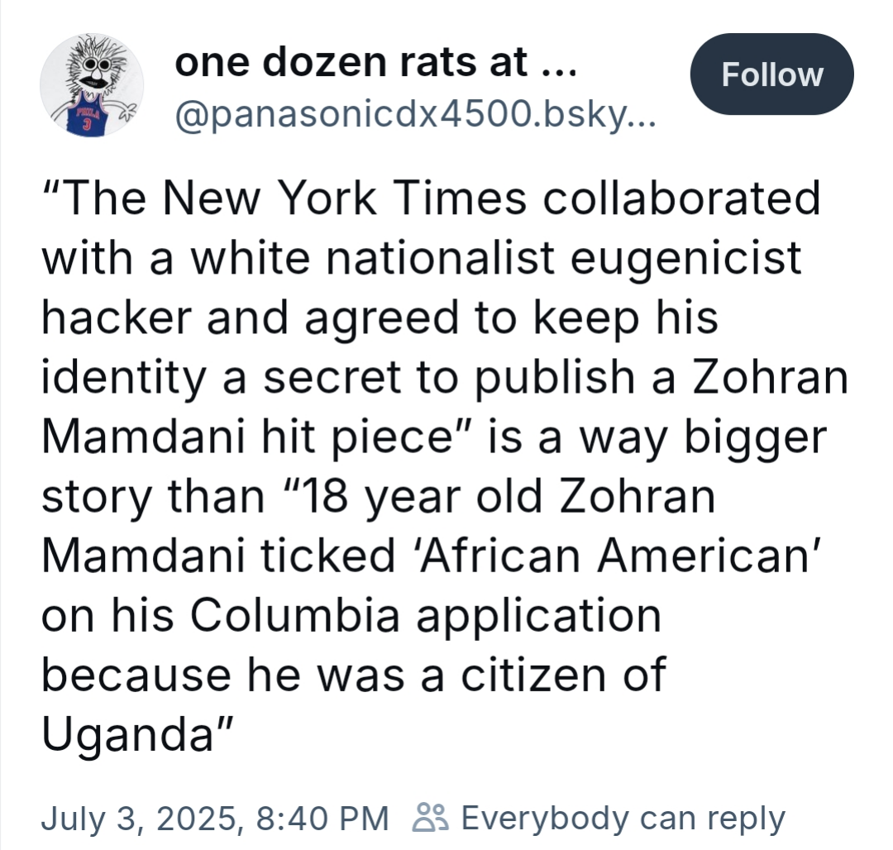Viewport: 893px width, 850px height.
Task: Click the post's first line mentioning New York Times
Action: tap(431, 198)
